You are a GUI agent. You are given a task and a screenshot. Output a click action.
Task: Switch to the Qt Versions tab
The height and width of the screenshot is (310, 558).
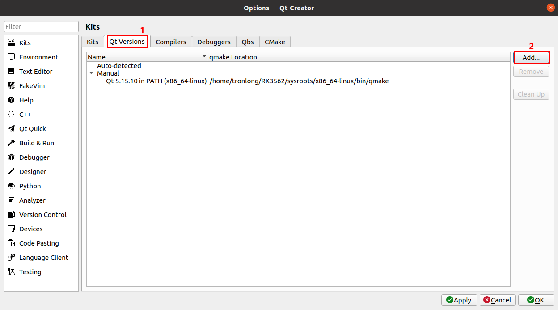tap(127, 41)
